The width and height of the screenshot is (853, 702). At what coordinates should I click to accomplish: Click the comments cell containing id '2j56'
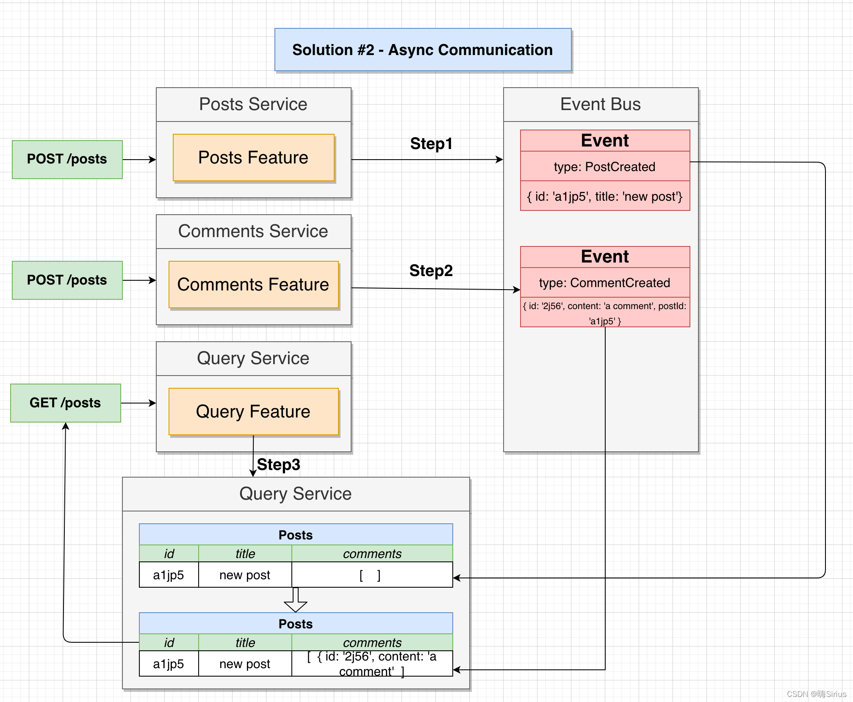click(371, 663)
